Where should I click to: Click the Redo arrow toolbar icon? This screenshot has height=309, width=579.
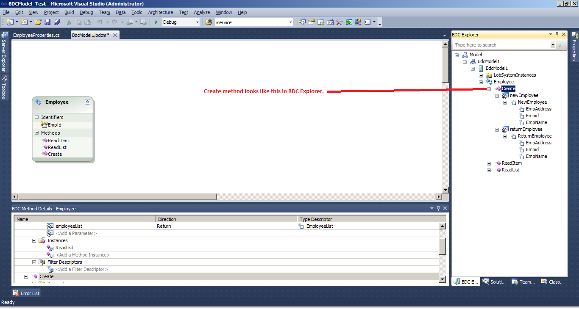[x=115, y=22]
